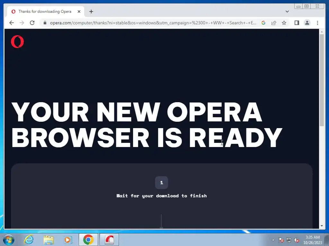Select the Thanks for downloading Opera tab
The image size is (329, 246).
pyautogui.click(x=46, y=12)
